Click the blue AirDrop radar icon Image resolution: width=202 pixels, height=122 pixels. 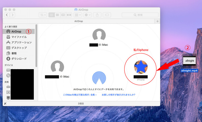(x=99, y=78)
